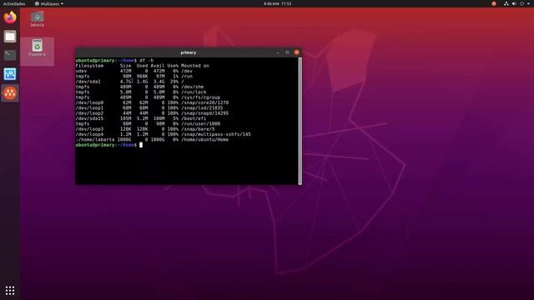Viewport: 534px width, 300px height.
Task: Click the primary window title bar
Action: pyautogui.click(x=189, y=52)
